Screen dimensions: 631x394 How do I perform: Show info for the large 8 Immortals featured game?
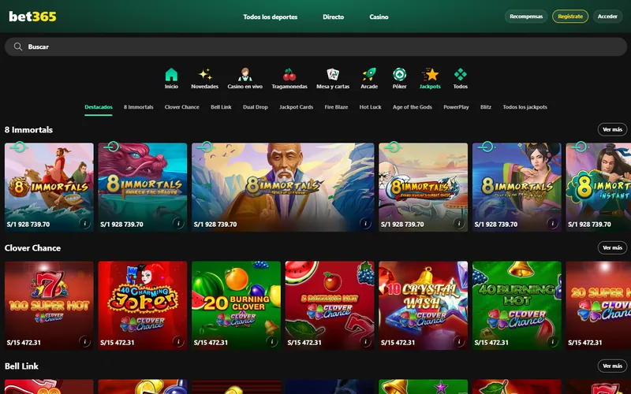tap(365, 223)
